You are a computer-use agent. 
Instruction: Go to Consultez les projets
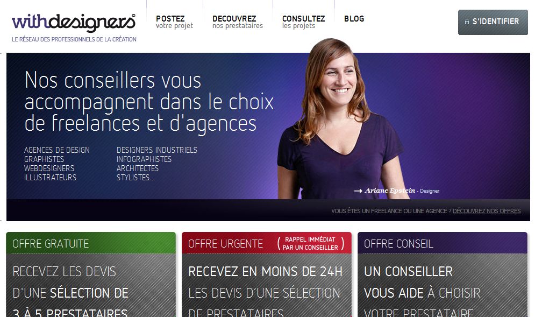tap(303, 22)
